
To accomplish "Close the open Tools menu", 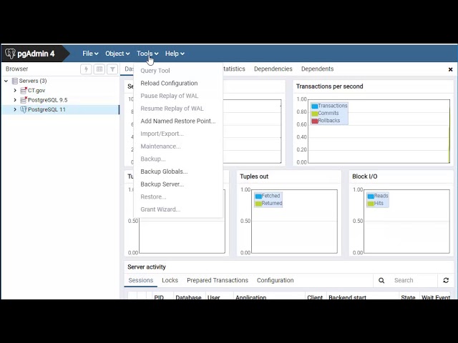I will point(147,54).
